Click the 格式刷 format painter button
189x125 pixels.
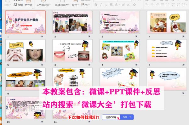[x=28, y=5]
